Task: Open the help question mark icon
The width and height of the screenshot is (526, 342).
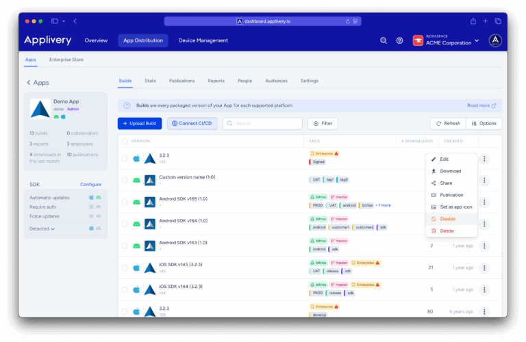Action: [x=399, y=40]
